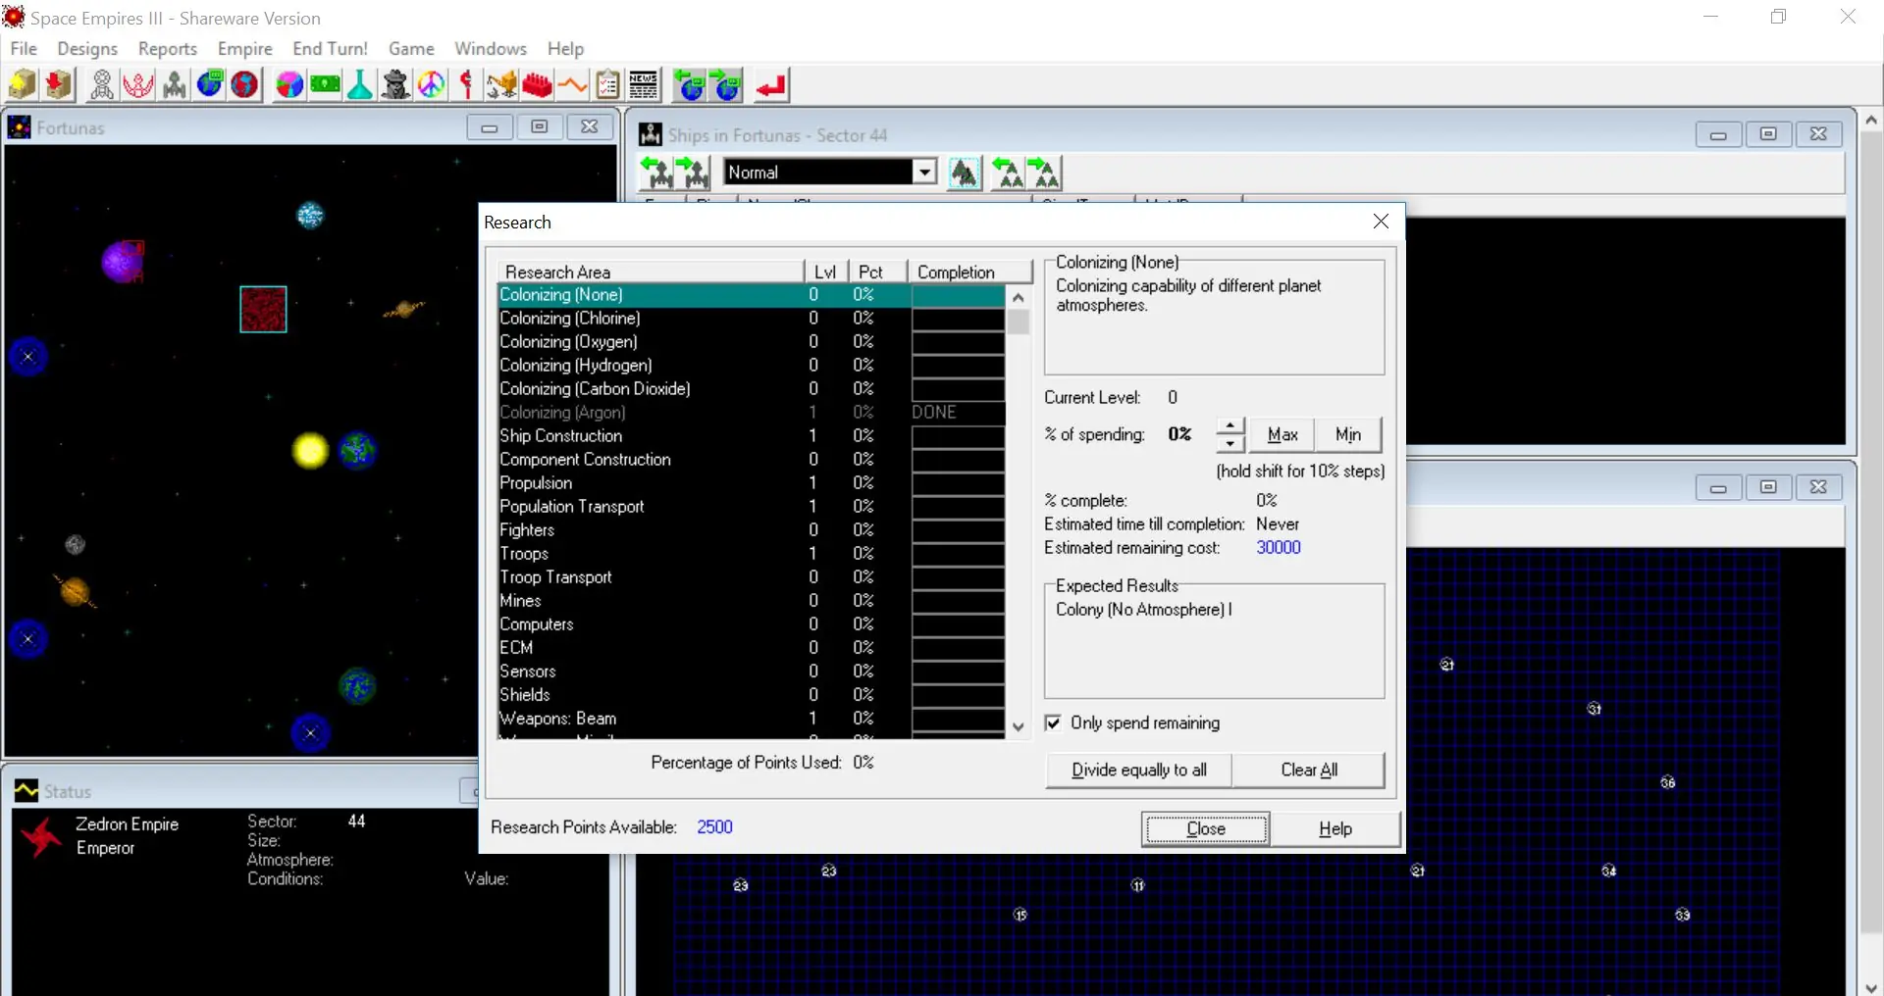
Task: Open the NEWS newspaper toolbar icon
Action: pos(644,85)
